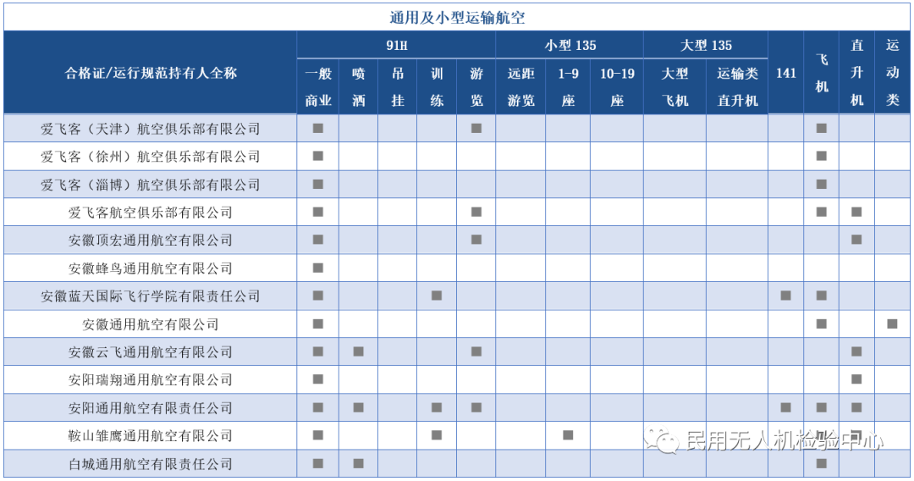Select the title 通用及小型运输航空
Screen dimensions: 914x481
coord(457,18)
